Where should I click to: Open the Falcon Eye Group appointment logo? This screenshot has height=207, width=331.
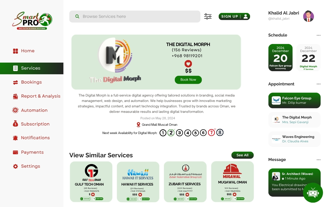pyautogui.click(x=276, y=100)
